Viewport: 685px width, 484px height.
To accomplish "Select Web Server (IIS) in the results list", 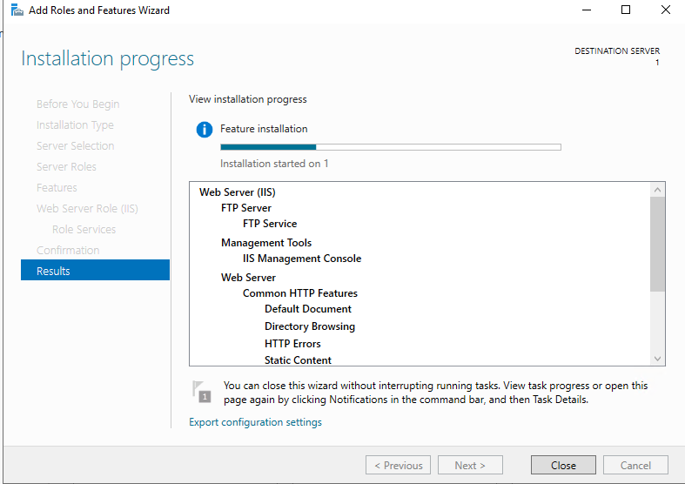I will point(238,192).
